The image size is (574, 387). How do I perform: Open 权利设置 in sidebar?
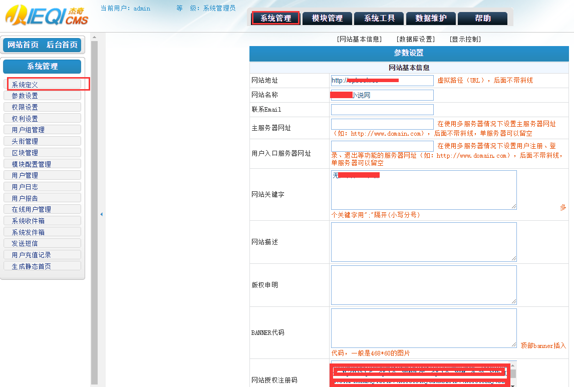point(42,118)
